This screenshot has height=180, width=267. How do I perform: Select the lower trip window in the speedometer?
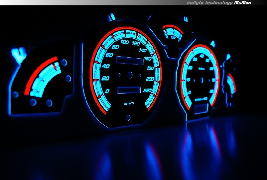[128, 90]
